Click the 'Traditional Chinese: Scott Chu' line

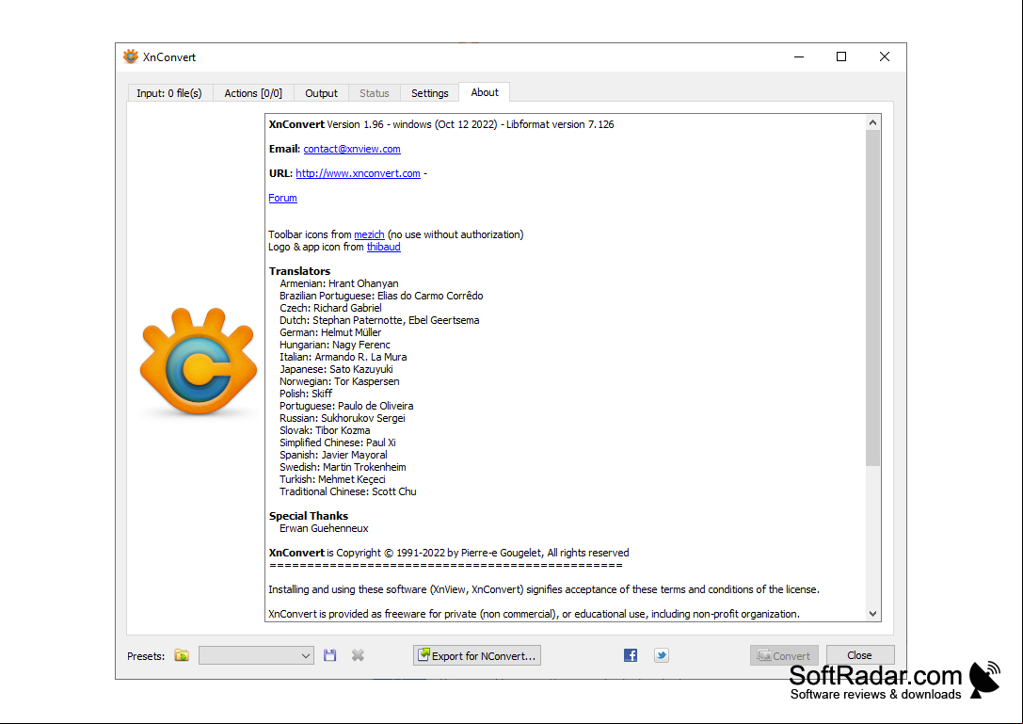(x=347, y=491)
